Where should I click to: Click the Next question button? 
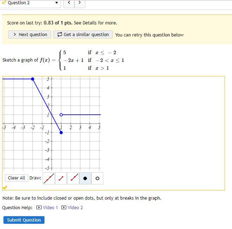click(x=30, y=35)
